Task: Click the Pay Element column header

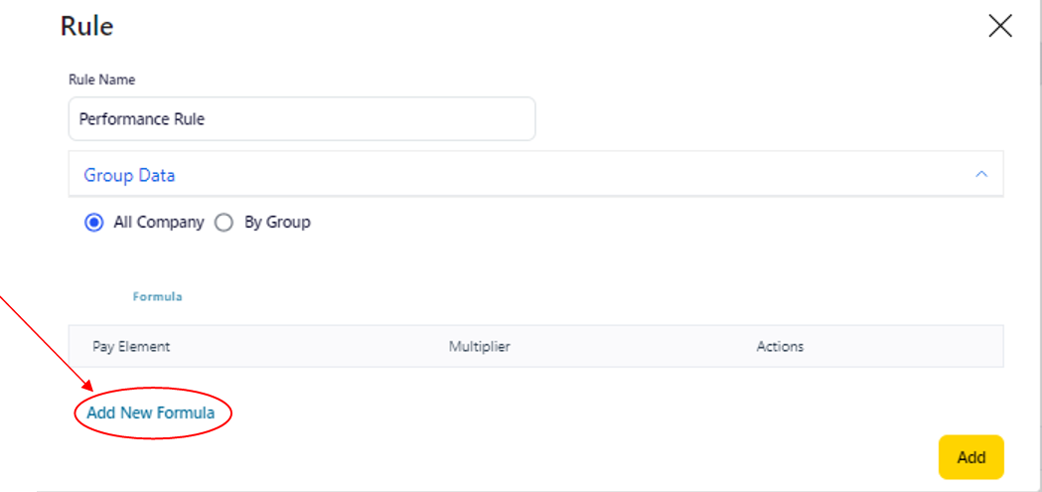Action: pyautogui.click(x=131, y=347)
